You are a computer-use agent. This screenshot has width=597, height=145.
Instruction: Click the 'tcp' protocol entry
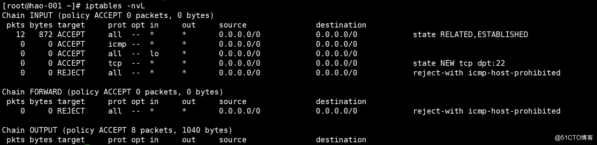(x=115, y=63)
